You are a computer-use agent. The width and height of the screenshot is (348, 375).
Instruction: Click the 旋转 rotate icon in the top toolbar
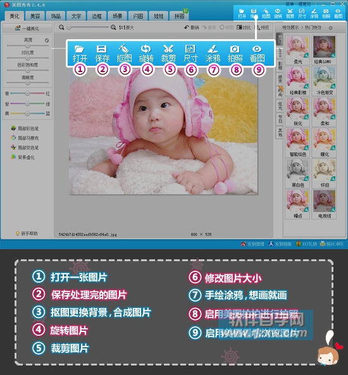(278, 13)
